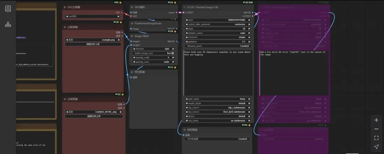This screenshot has width=384, height=154.
Task: Click the upload file button in node #152
Action: coord(94,116)
